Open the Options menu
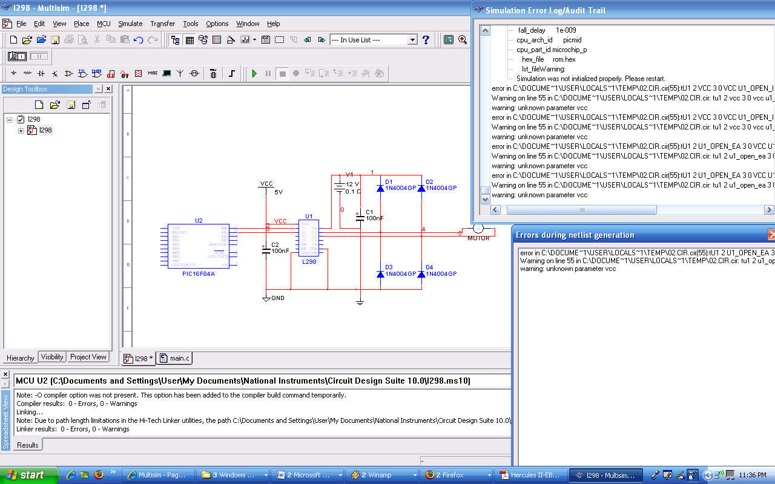Image resolution: width=775 pixels, height=484 pixels. pos(217,24)
